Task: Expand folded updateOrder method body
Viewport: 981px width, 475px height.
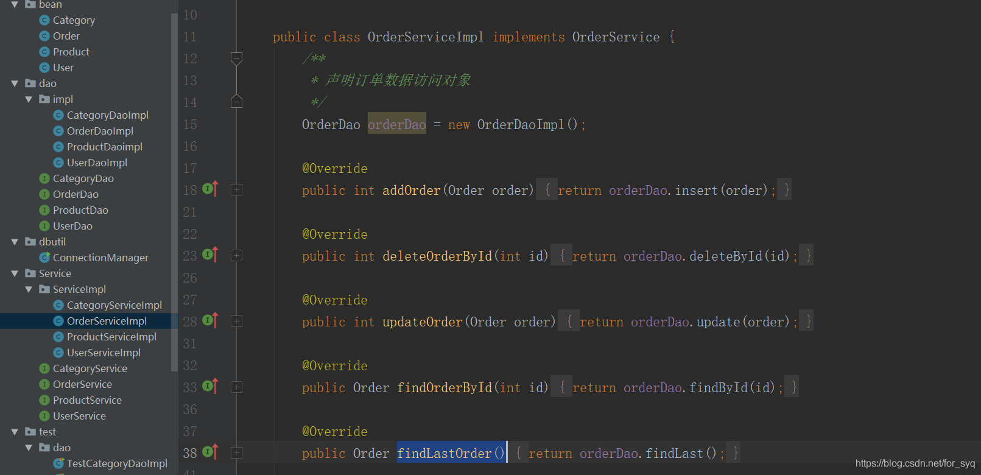Action: pos(237,322)
